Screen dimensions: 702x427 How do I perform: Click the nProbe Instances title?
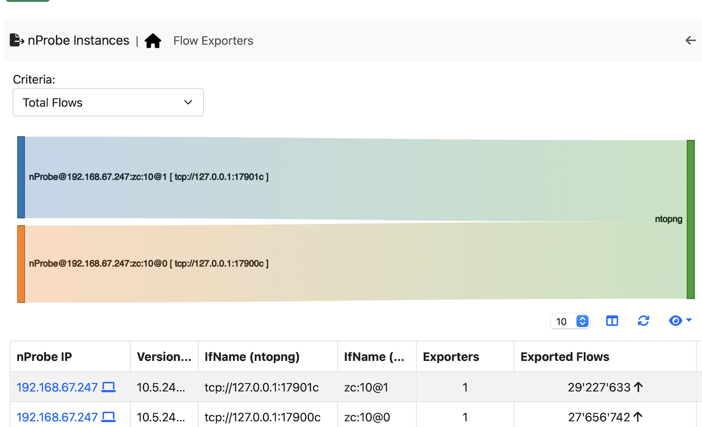tap(78, 41)
